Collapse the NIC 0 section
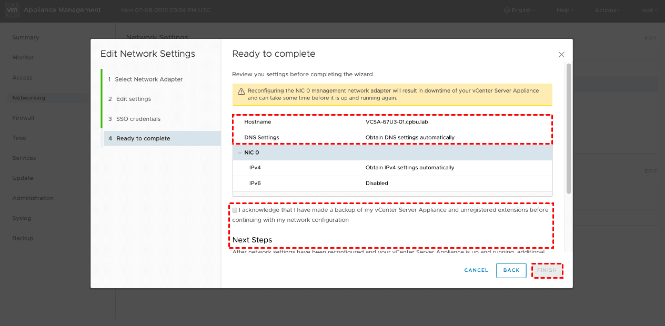This screenshot has height=326, width=665. point(240,152)
